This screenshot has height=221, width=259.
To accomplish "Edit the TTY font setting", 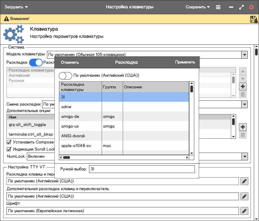I will [x=244, y=211].
